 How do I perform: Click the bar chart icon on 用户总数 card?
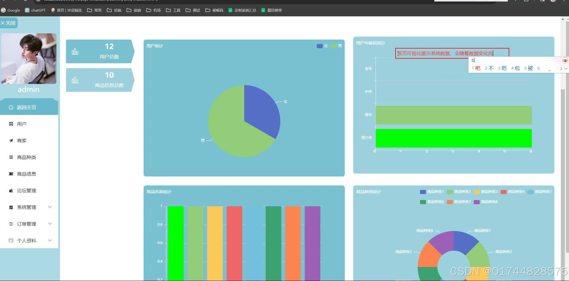75,52
